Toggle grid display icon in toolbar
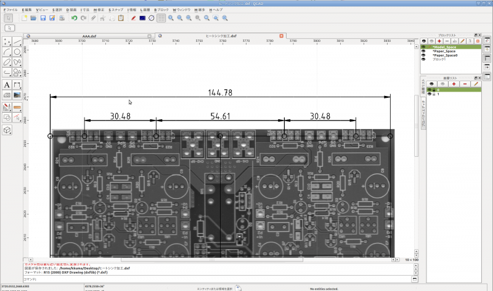This screenshot has width=493, height=291. click(161, 18)
